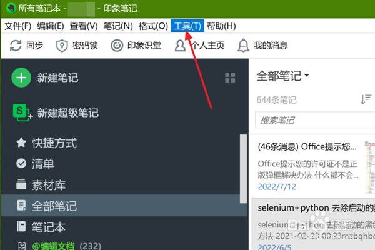
Task: Click the grid view icon beside 新建笔记
Action: [x=230, y=77]
